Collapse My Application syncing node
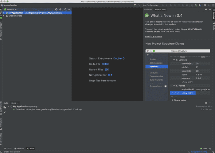Screen dimensions: 215x153 coord(8,106)
